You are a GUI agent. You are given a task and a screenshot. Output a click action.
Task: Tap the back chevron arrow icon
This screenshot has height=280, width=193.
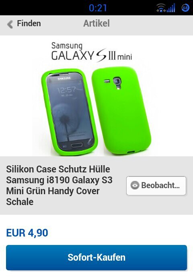[x=10, y=24]
